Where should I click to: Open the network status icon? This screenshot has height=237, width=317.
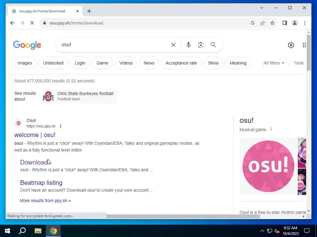point(270,231)
